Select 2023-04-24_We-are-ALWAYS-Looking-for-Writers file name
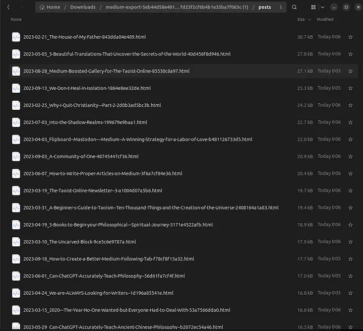This screenshot has width=363, height=331. coord(98,293)
